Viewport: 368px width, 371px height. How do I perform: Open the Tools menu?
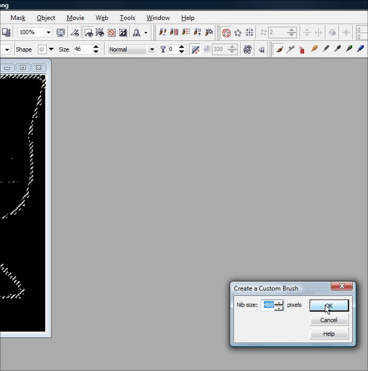click(127, 18)
